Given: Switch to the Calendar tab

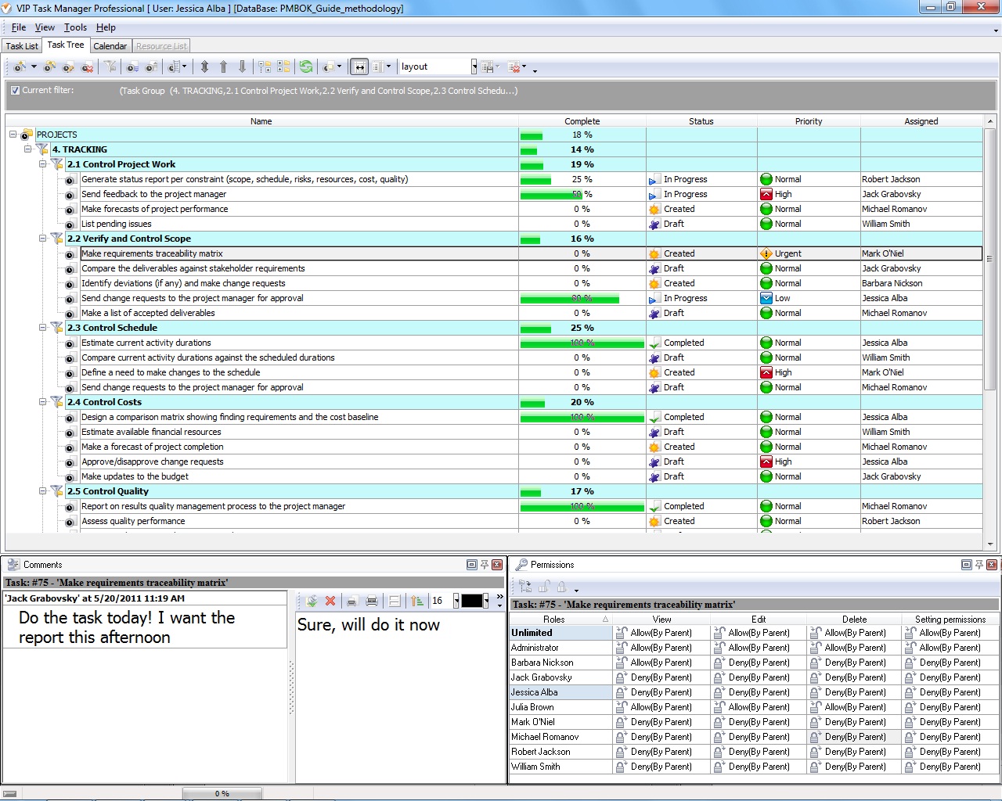Looking at the screenshot, I should click(x=110, y=46).
